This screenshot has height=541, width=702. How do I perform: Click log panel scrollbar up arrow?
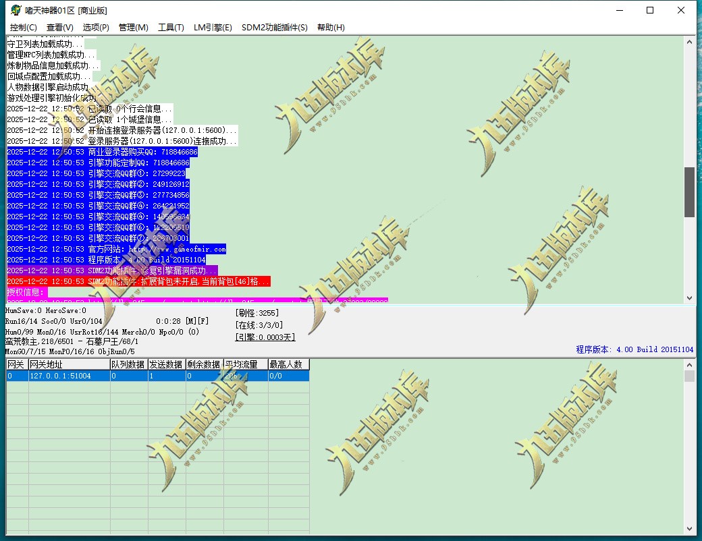[689, 42]
